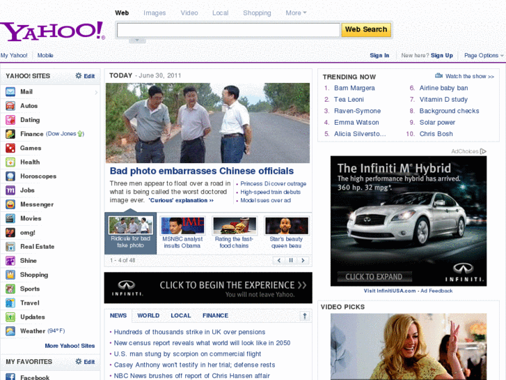Click the Sign In link
Screen dimensions: 506x380
click(379, 55)
